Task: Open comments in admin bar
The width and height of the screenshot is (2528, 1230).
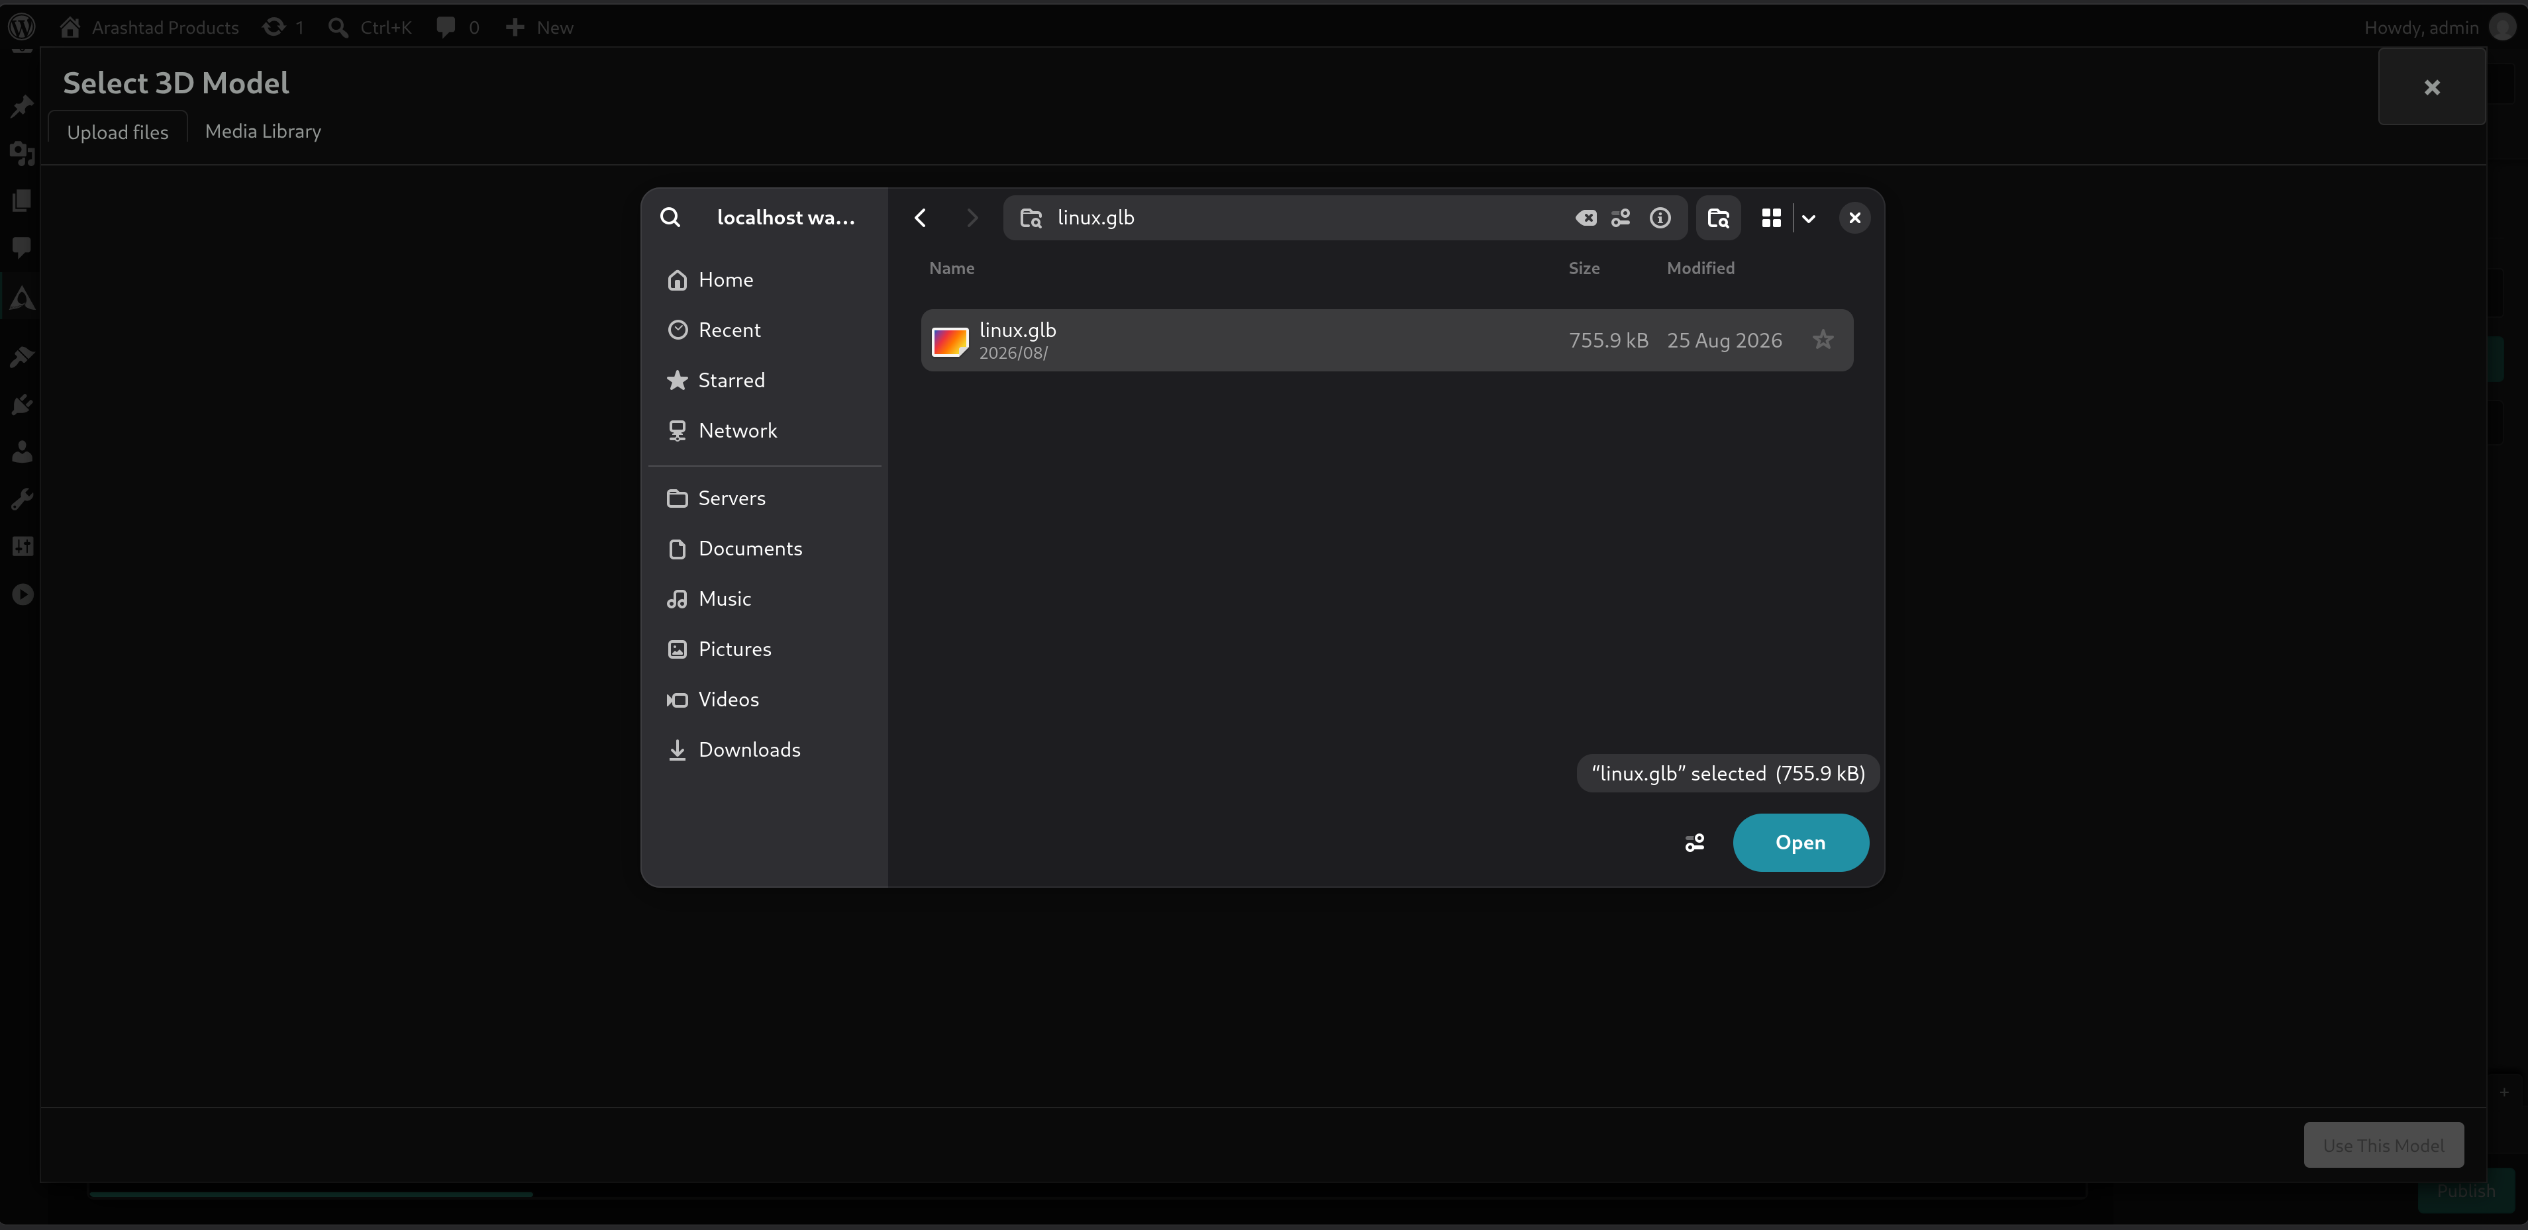Action: (x=458, y=27)
